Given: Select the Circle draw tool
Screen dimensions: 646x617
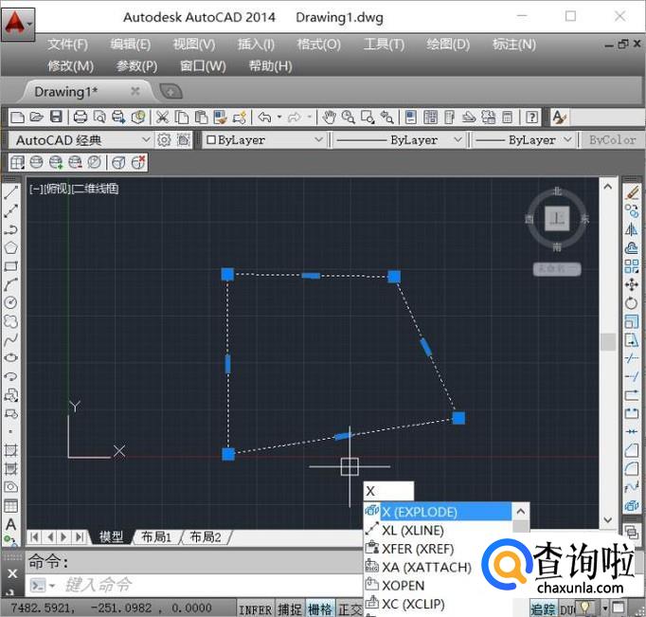Looking at the screenshot, I should [x=11, y=302].
